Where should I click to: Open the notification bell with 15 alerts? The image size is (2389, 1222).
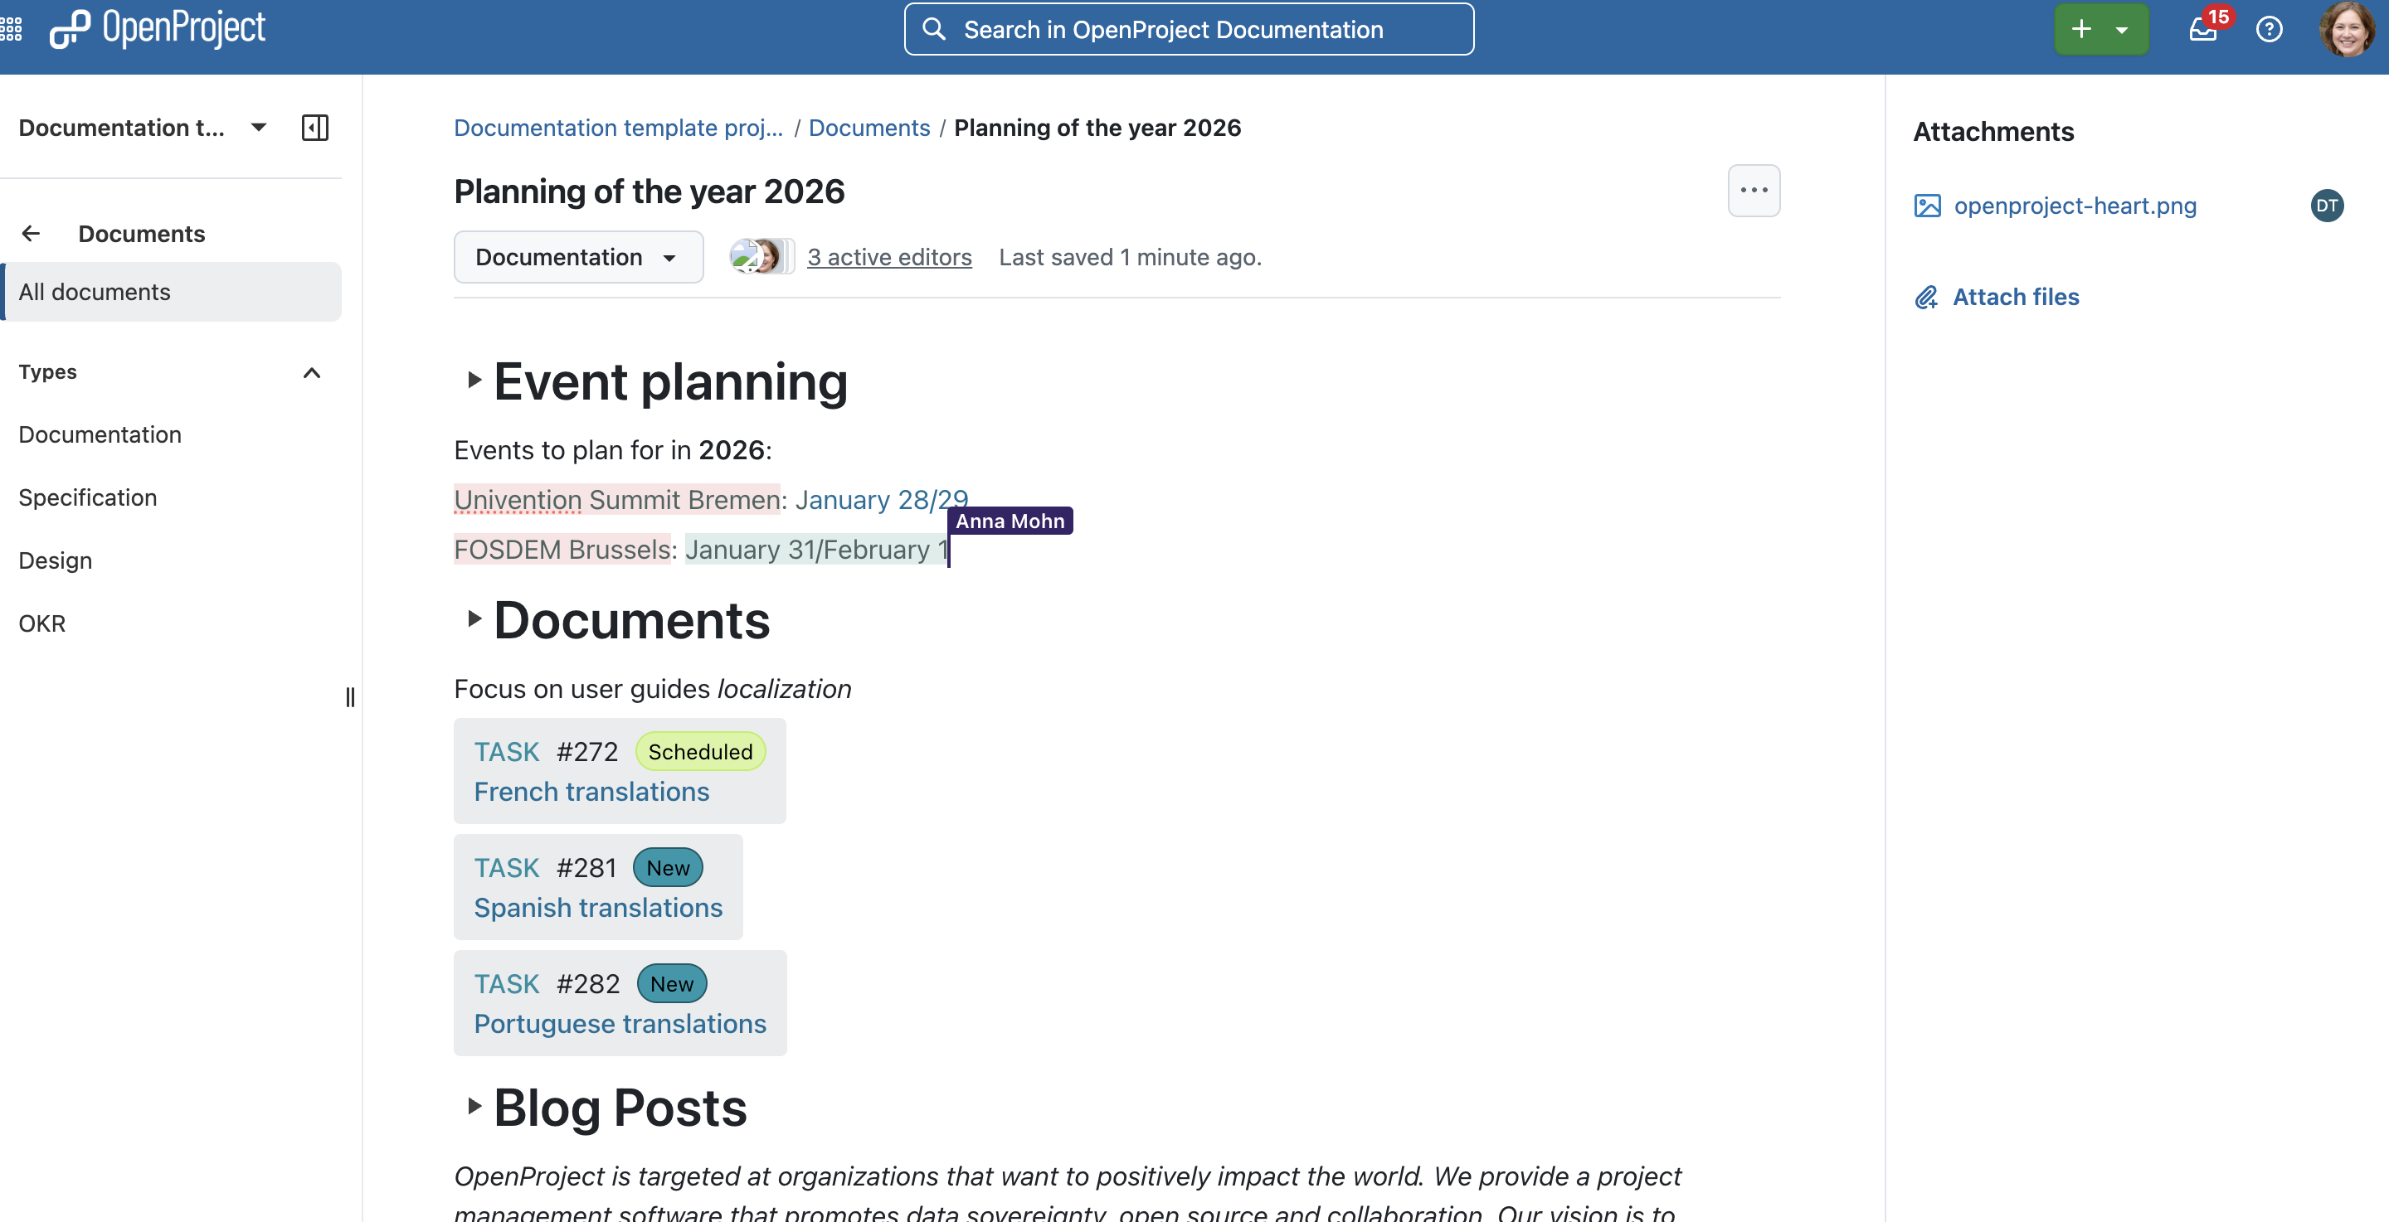coord(2200,31)
